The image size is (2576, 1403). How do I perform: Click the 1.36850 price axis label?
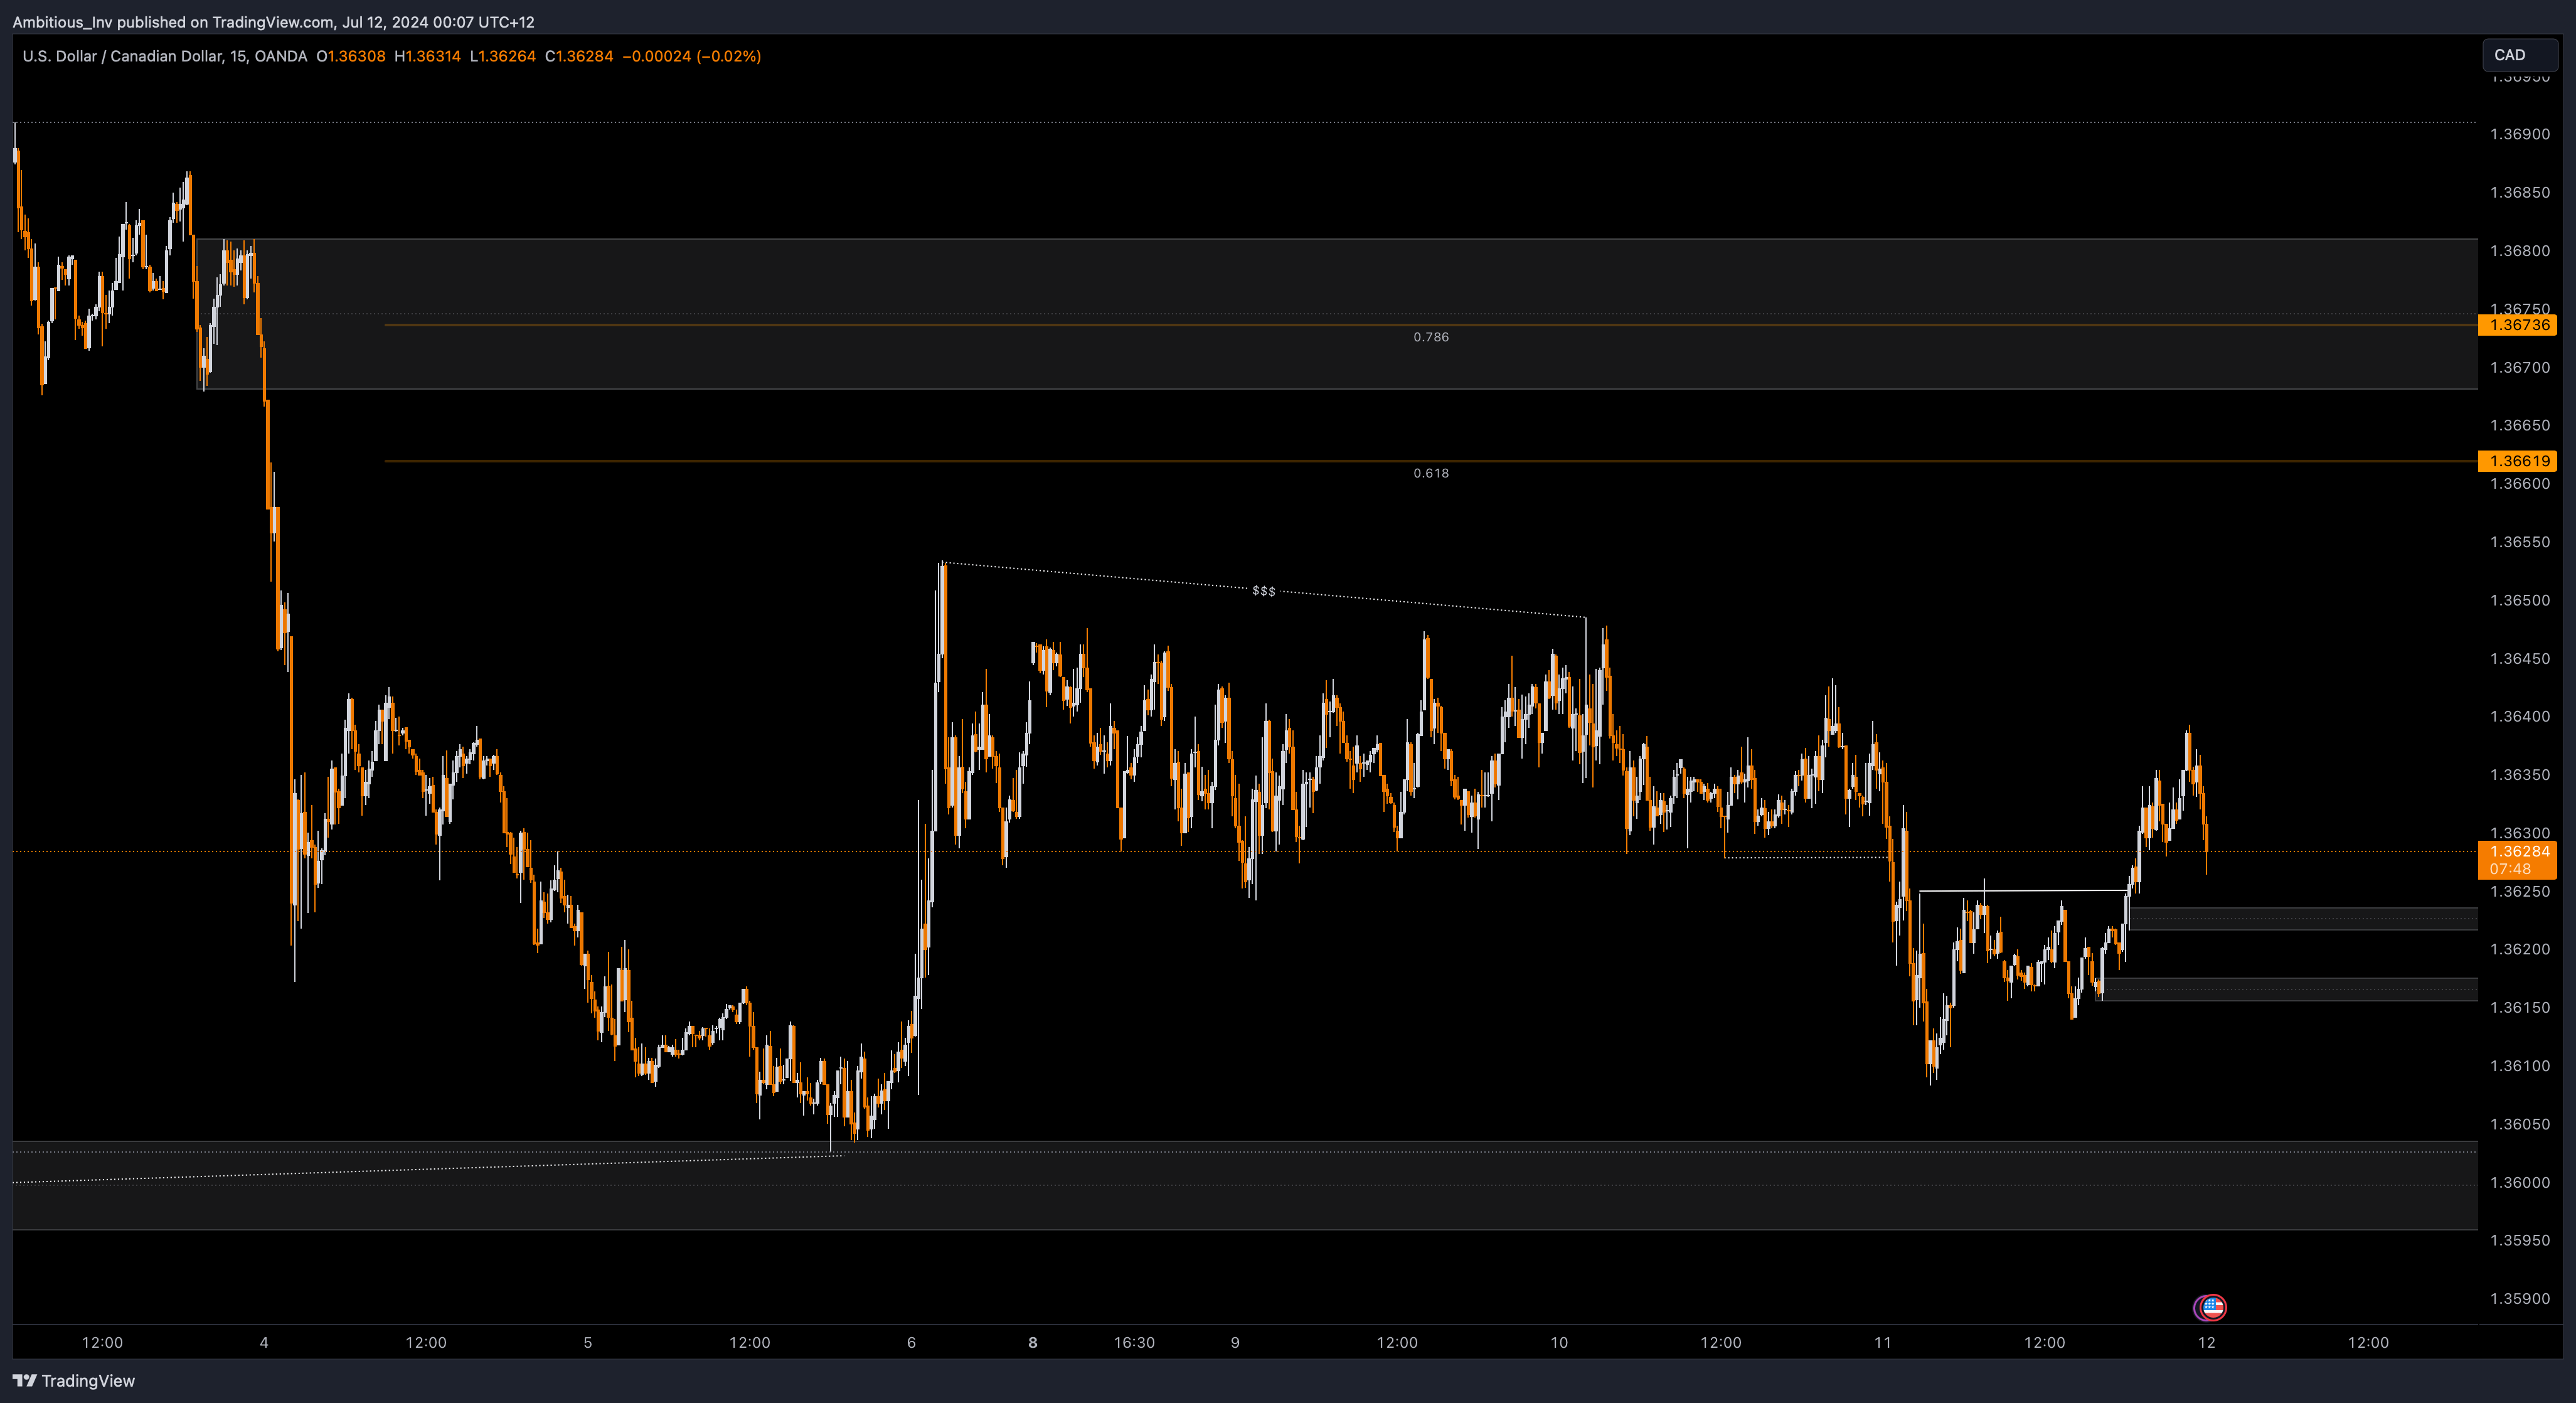pos(2520,192)
